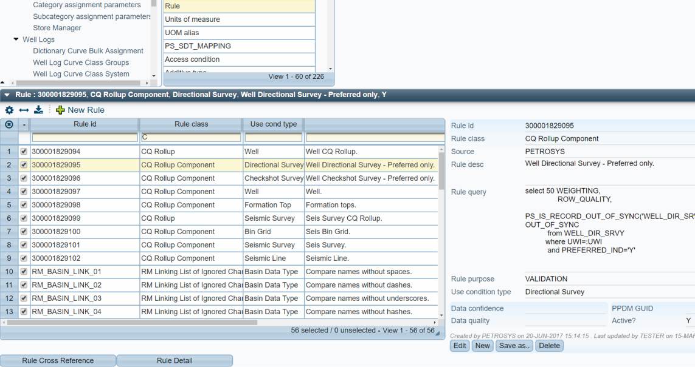Click the green plus New Rule icon
695x367 pixels.
tap(60, 110)
